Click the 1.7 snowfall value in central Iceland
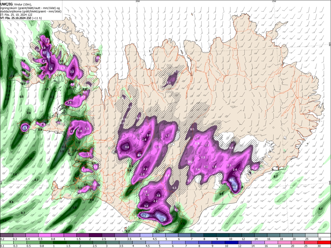This screenshot has height=248, width=331. click(167, 136)
